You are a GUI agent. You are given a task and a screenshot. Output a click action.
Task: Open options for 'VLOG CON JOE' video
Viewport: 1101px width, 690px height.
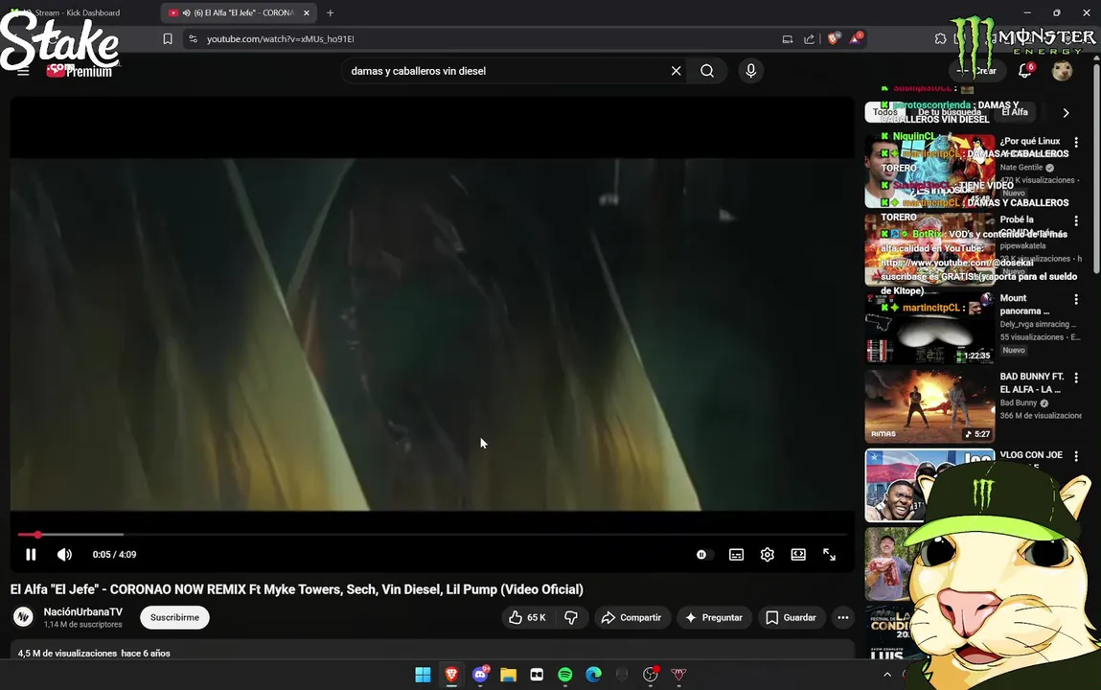click(1076, 457)
